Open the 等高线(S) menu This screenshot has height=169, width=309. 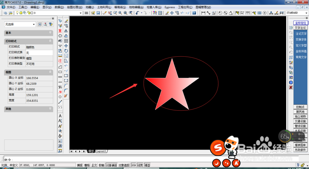click(x=120, y=7)
